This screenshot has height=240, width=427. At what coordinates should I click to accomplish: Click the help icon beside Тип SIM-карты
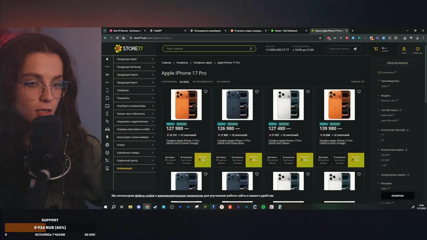point(400,110)
